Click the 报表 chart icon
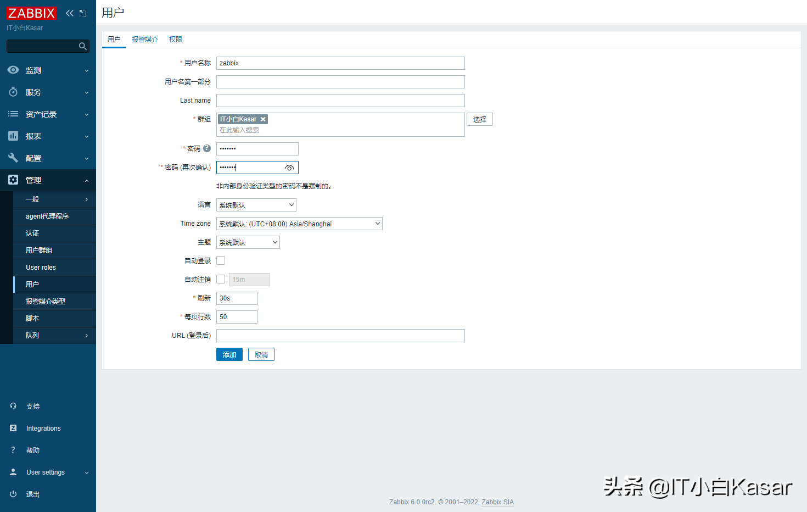This screenshot has height=512, width=807. [x=13, y=136]
